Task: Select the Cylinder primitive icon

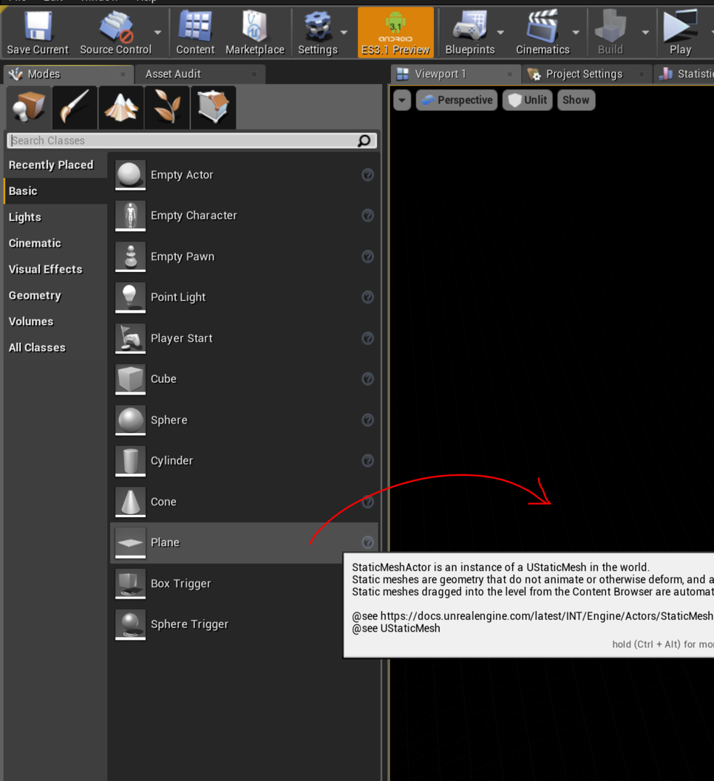Action: (x=131, y=461)
